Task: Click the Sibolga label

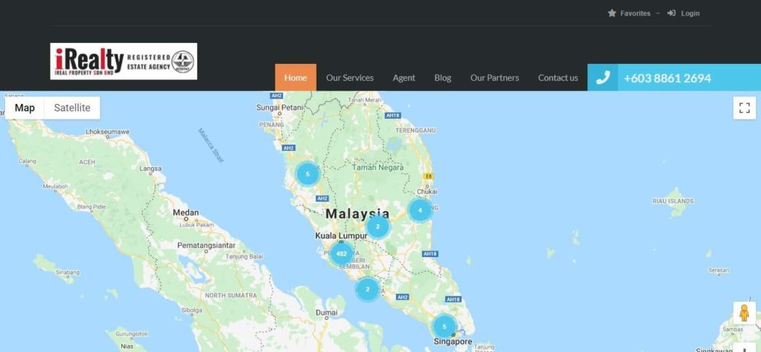Action: pyautogui.click(x=192, y=310)
